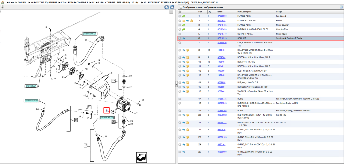344x164 pixels.
Task: Click box icon for NUT 100016 row
Action: [x=187, y=62]
